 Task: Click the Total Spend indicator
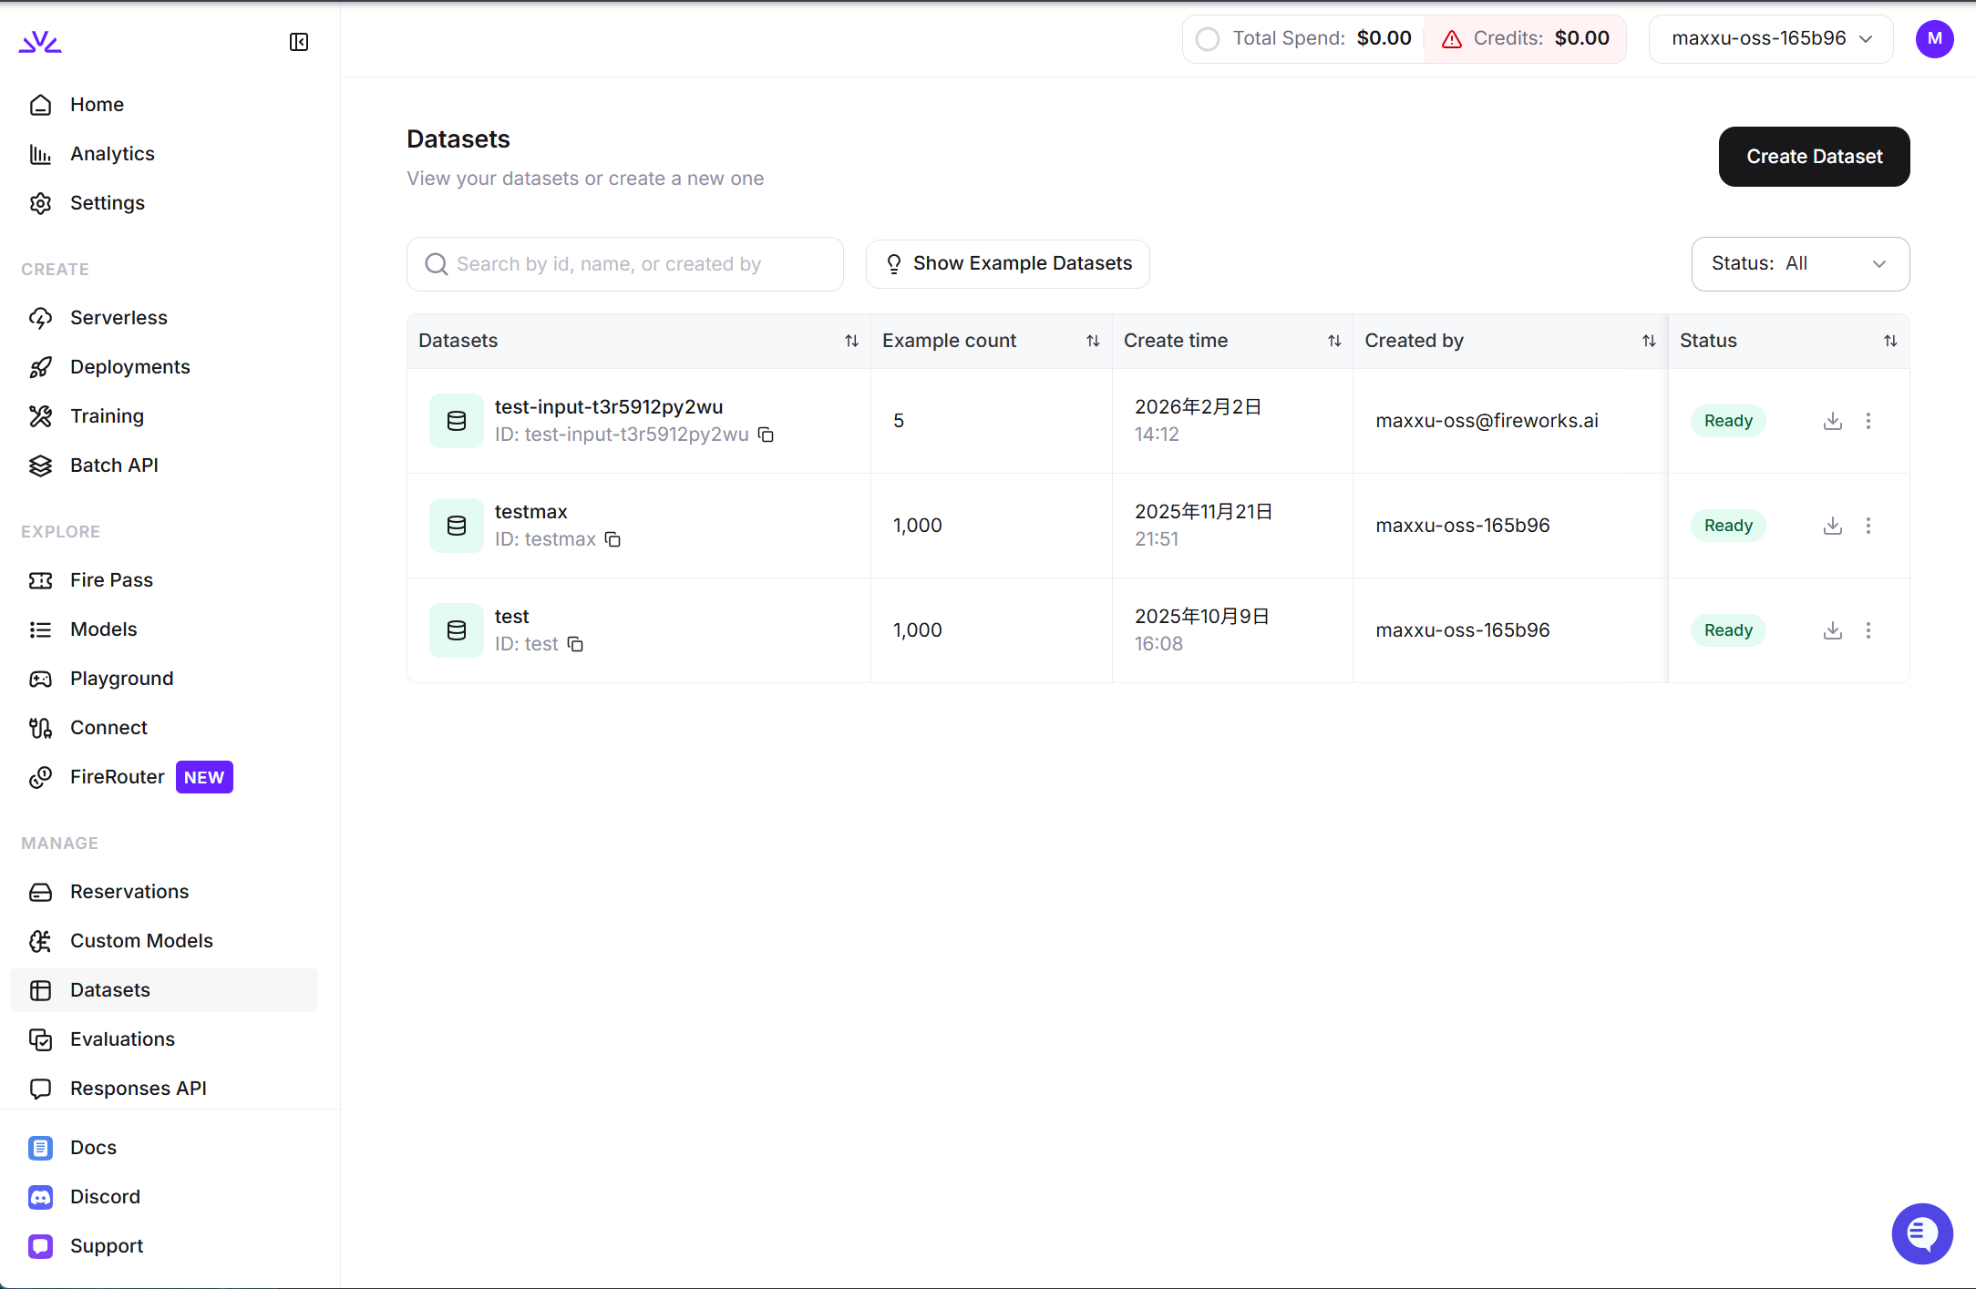tap(1304, 38)
